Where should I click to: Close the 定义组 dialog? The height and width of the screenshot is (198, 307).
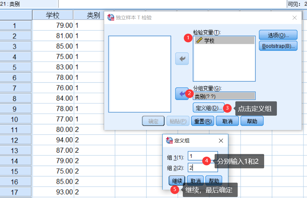(x=221, y=141)
